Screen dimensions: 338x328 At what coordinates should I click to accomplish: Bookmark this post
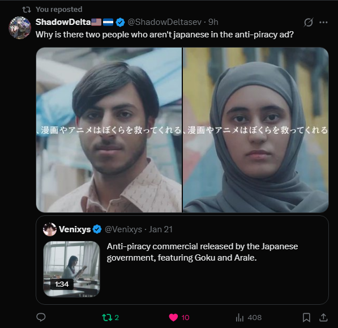click(x=306, y=317)
